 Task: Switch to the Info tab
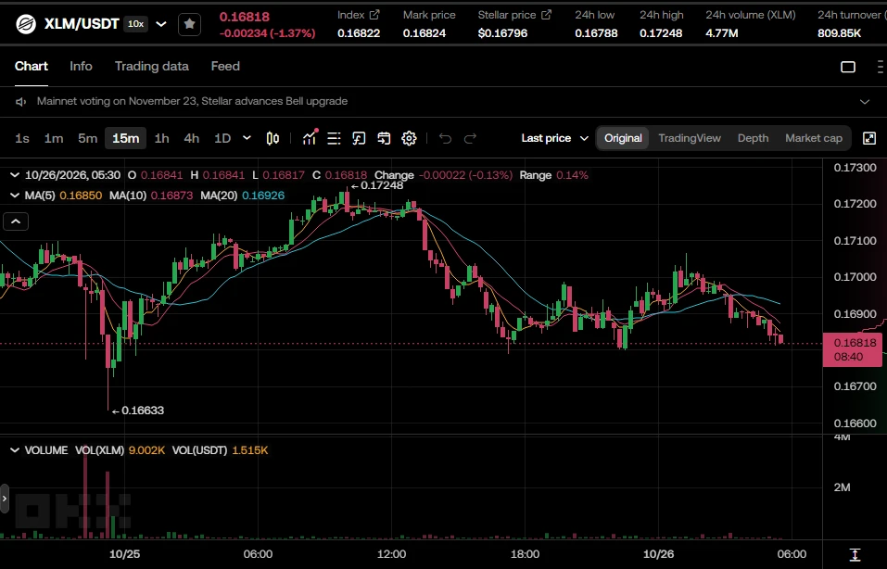pos(81,66)
